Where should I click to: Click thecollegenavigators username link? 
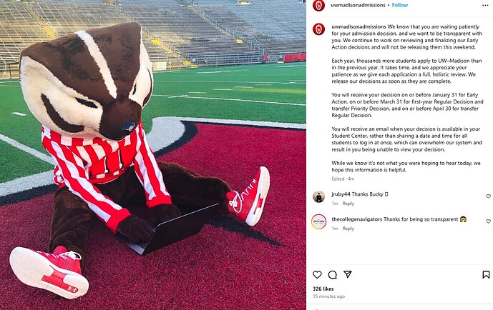pyautogui.click(x=357, y=219)
